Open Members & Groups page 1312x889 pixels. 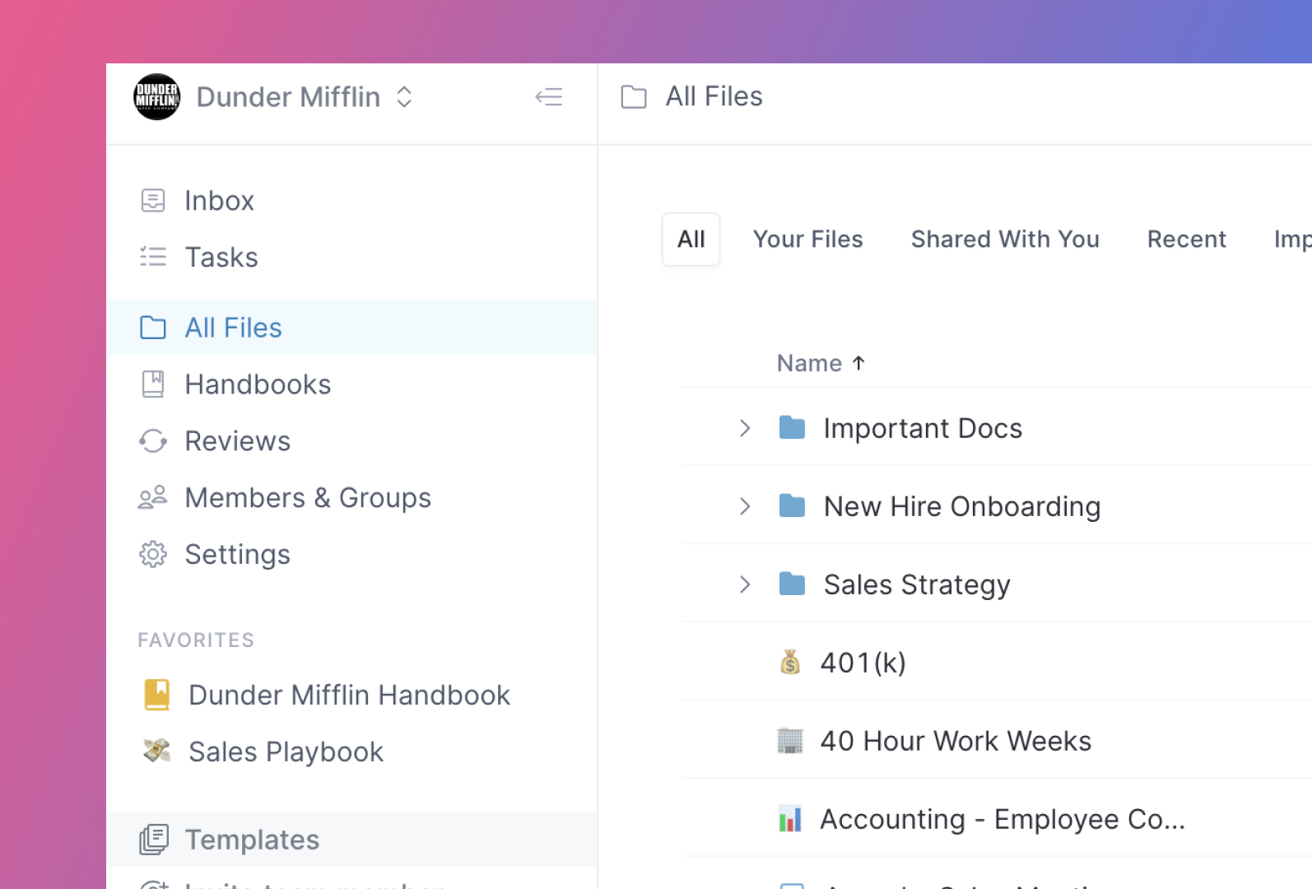[307, 498]
